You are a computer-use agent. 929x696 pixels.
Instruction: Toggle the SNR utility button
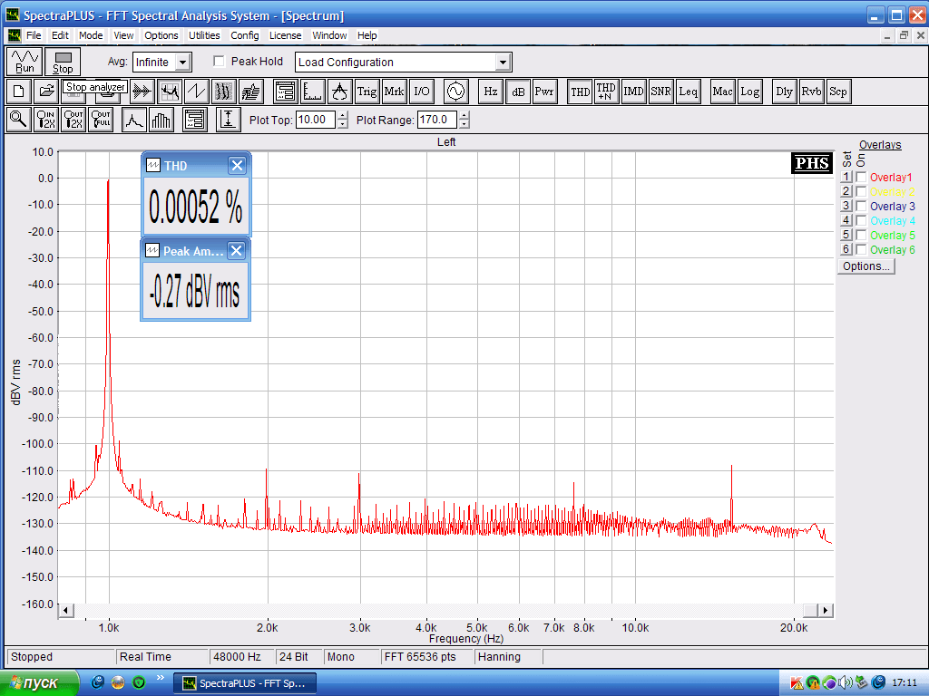(660, 92)
